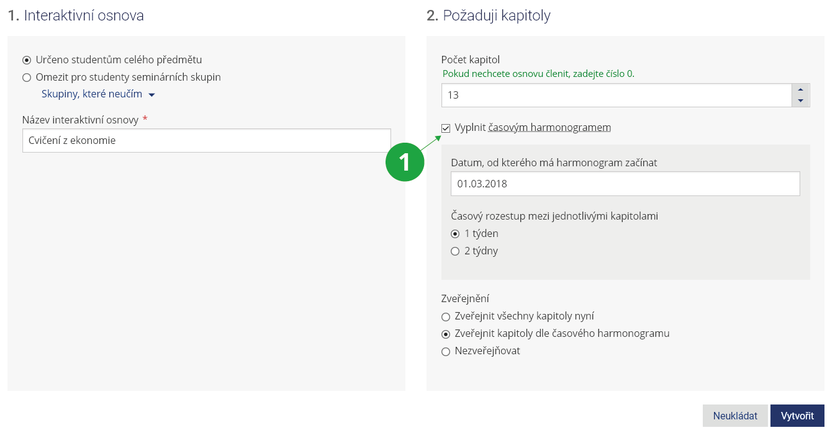Select 'Zveřejnit kapitoly dle časového harmonogramu'
Image resolution: width=840 pixels, height=438 pixels.
coord(446,334)
